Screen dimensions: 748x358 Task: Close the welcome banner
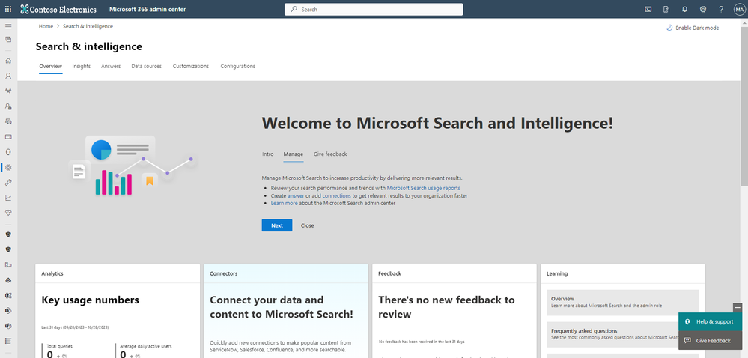pos(307,225)
